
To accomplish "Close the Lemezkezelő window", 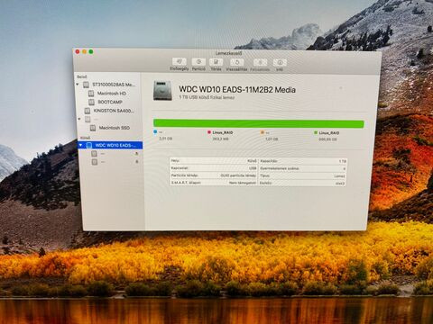I will 78,52.
